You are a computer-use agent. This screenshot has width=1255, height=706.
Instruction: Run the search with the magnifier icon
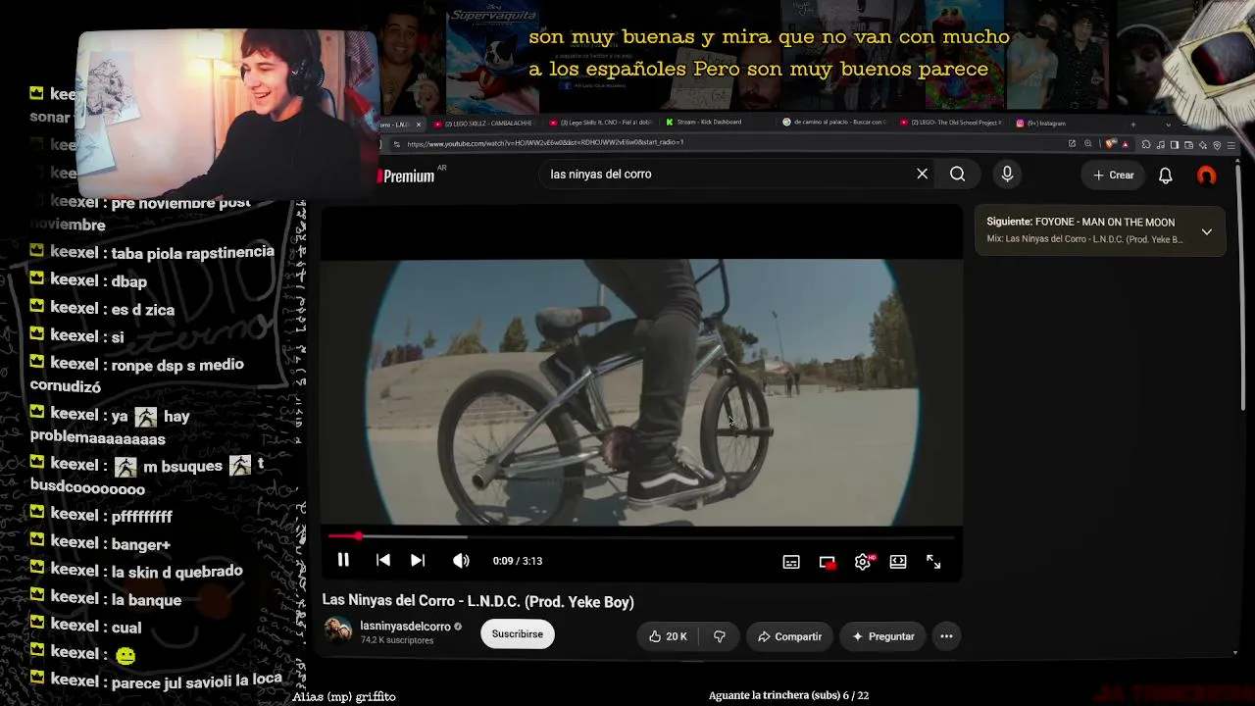(x=958, y=175)
